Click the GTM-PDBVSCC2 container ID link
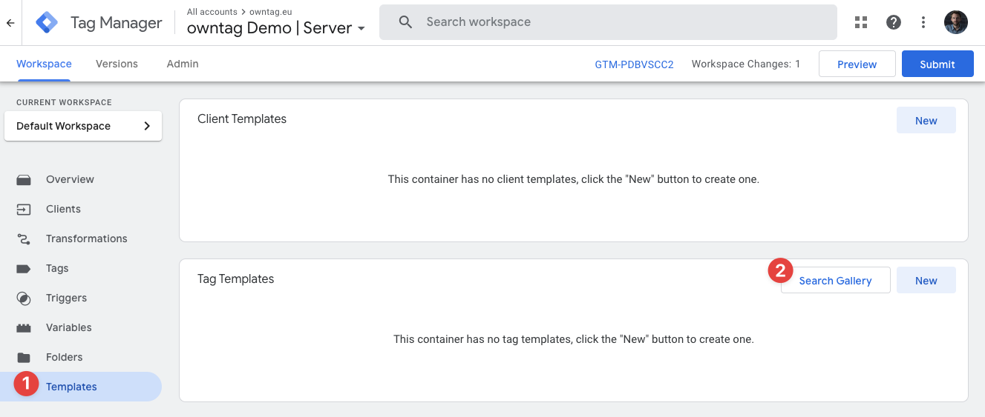The height and width of the screenshot is (417, 985). click(x=634, y=64)
